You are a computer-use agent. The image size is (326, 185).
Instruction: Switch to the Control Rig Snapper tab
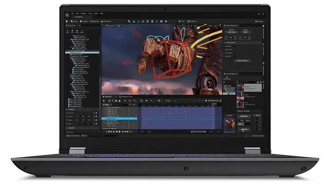pyautogui.click(x=231, y=25)
